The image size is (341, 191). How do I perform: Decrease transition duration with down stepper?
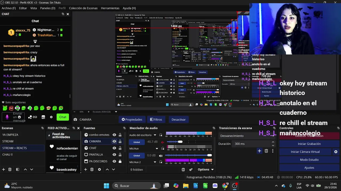[273, 145]
